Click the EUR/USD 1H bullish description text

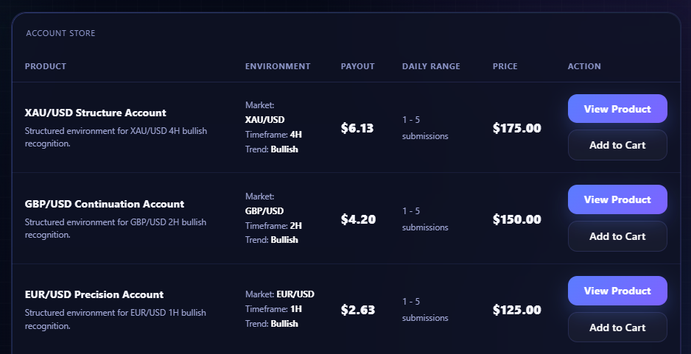point(116,319)
